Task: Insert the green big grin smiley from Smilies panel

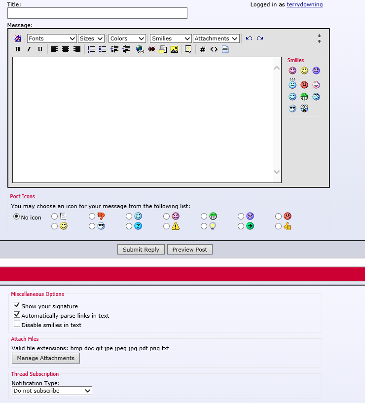Action: pyautogui.click(x=304, y=97)
